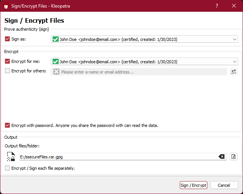Open the output file browse icon
The image size is (243, 194).
tap(234, 156)
